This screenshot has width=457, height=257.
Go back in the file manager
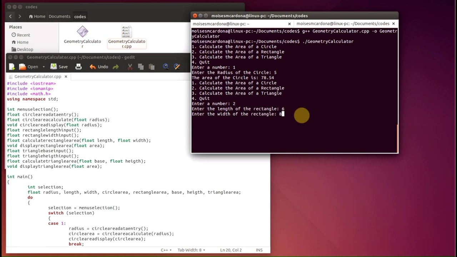[10, 16]
